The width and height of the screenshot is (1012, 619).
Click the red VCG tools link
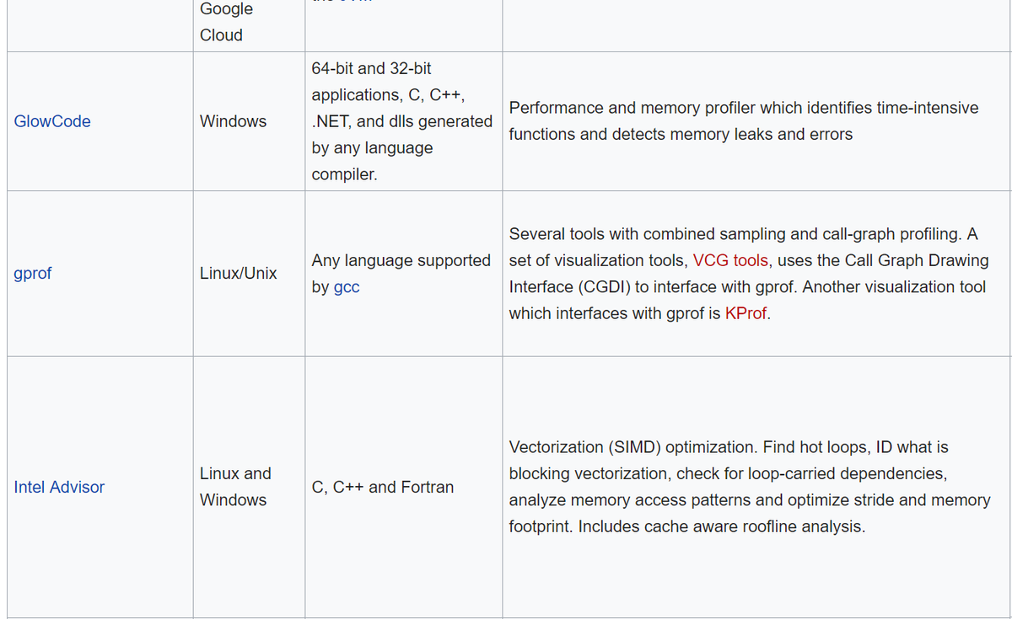730,260
